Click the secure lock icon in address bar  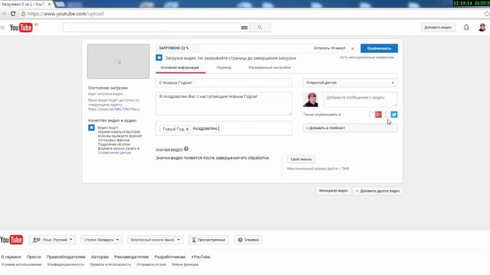point(23,14)
